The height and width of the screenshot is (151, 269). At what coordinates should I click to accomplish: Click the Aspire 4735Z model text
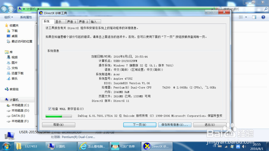123,79
